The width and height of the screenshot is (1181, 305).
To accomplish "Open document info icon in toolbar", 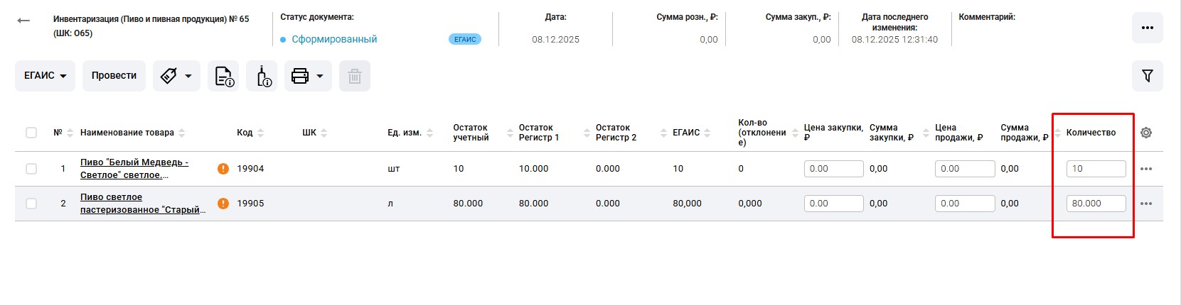I will (223, 76).
